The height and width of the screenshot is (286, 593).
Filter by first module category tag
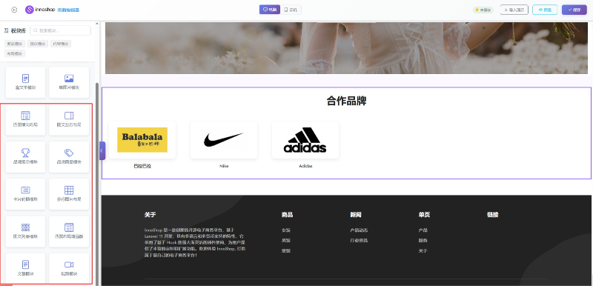(x=15, y=44)
